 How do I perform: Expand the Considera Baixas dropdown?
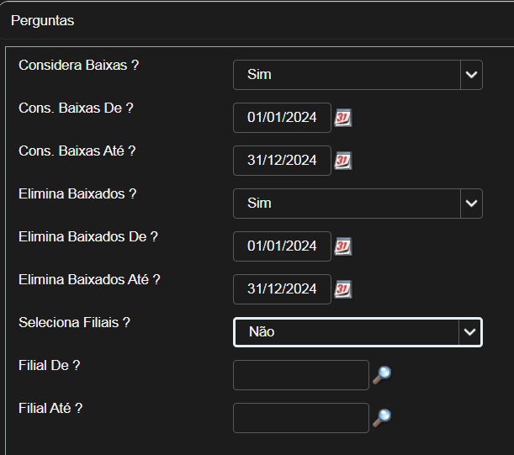(471, 75)
